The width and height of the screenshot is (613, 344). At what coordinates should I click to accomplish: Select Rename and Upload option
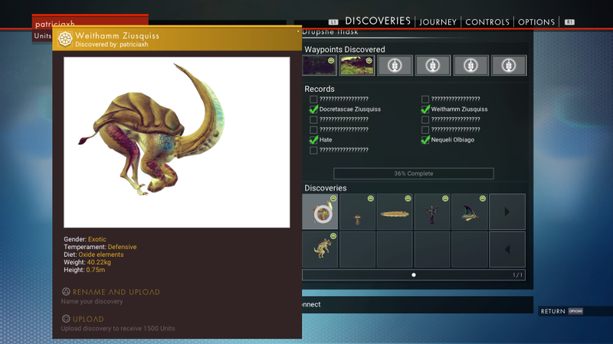116,292
